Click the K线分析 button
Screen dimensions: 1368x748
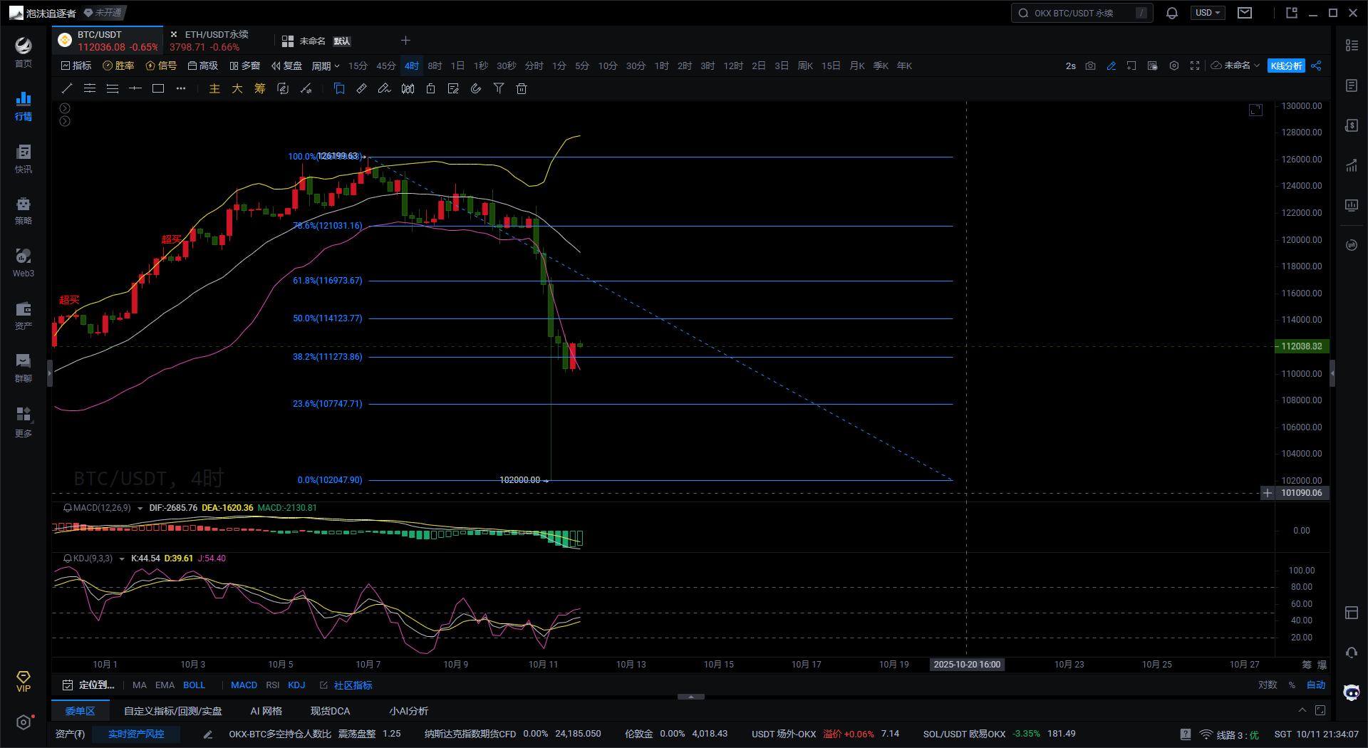[x=1286, y=66]
